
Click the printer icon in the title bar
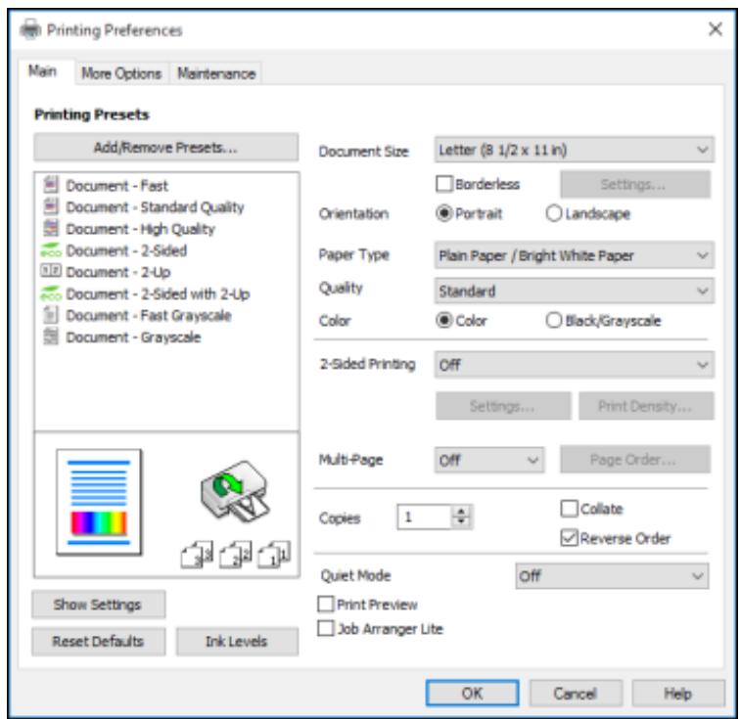point(30,29)
